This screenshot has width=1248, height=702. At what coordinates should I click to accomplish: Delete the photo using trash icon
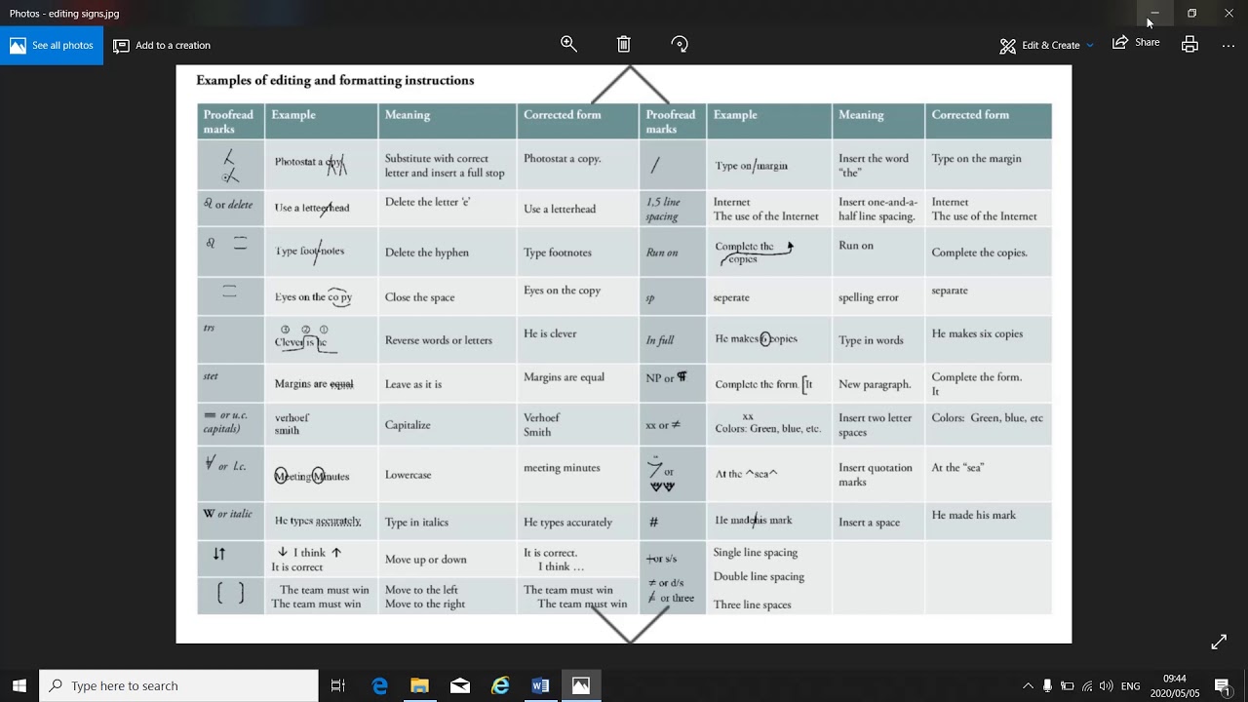tap(624, 44)
